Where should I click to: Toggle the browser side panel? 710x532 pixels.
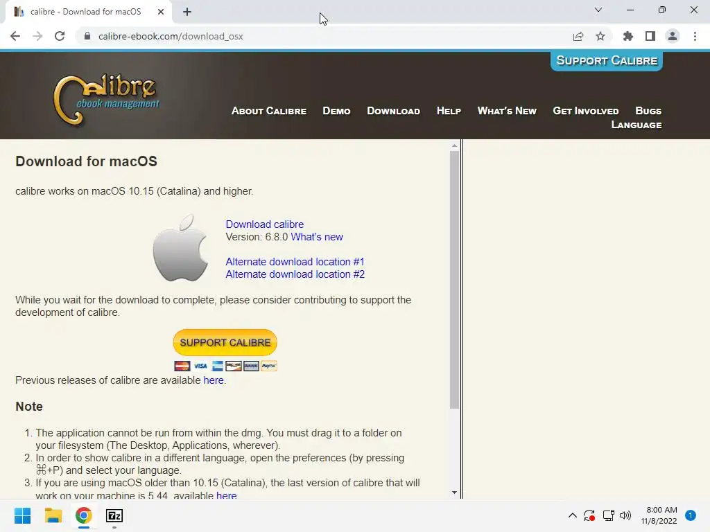coord(650,36)
